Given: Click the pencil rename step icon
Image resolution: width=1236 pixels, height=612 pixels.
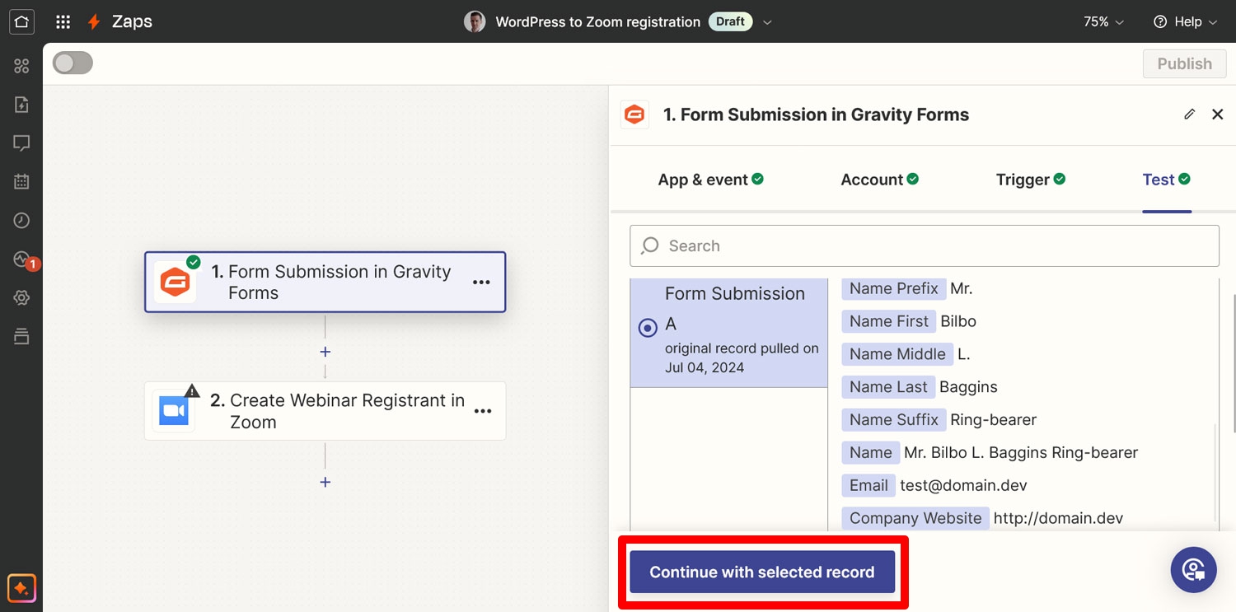Looking at the screenshot, I should 1189,114.
